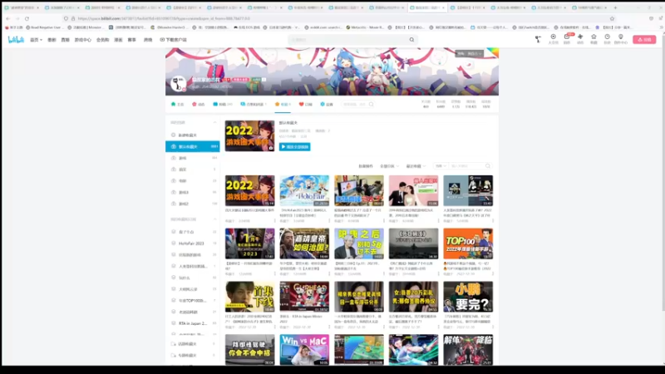This screenshot has height=374, width=665.
Task: Open the TOP100 2022 video thumbnail
Action: click(x=468, y=244)
